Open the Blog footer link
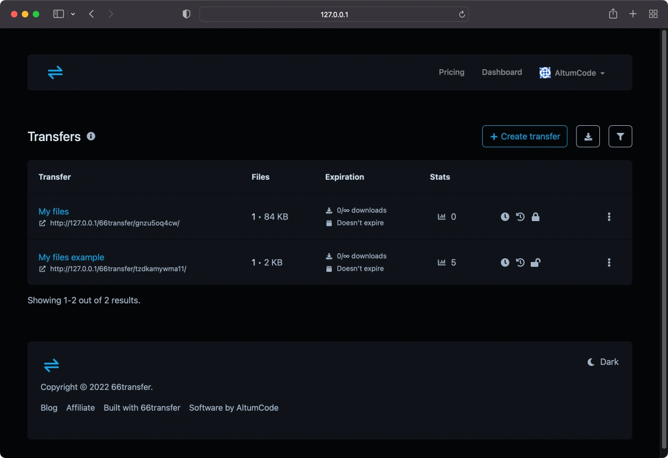This screenshot has height=458, width=668. click(x=49, y=408)
